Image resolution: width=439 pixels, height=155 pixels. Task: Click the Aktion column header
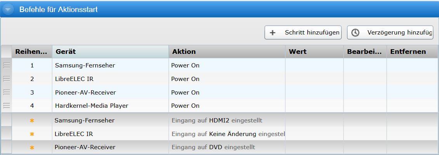pyautogui.click(x=227, y=52)
